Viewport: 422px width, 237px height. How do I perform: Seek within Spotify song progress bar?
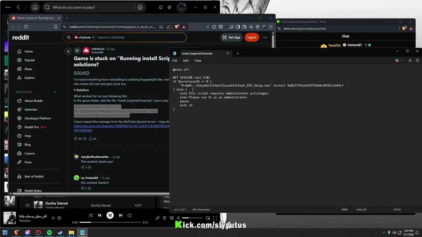point(110,223)
